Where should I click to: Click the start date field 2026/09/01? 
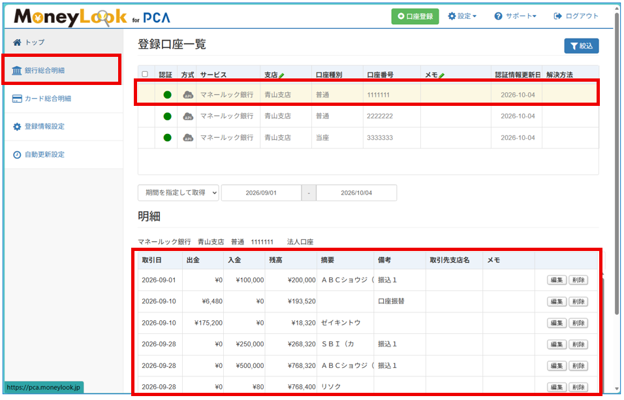pos(261,193)
